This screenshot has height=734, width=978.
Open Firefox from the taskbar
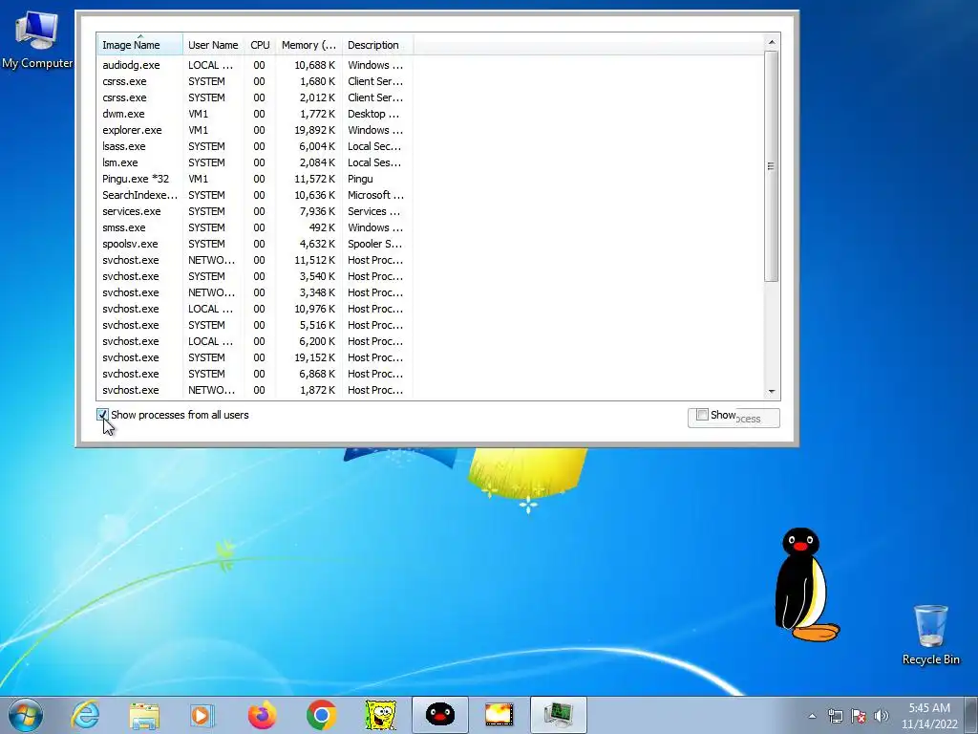pyautogui.click(x=262, y=715)
